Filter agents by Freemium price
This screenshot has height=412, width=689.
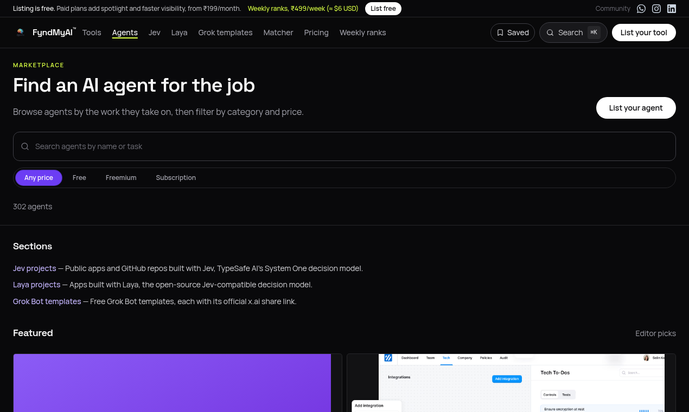pyautogui.click(x=121, y=178)
